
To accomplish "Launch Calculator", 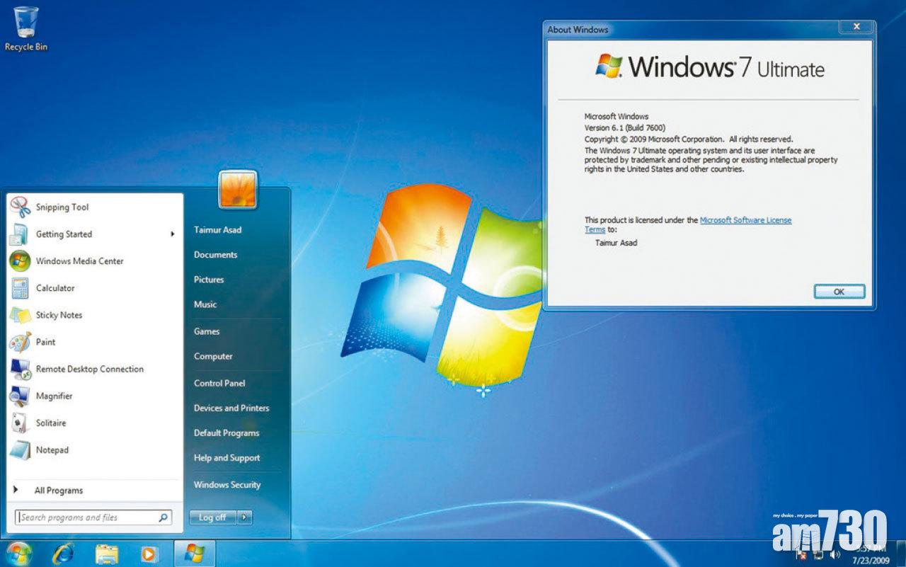I will pyautogui.click(x=55, y=288).
